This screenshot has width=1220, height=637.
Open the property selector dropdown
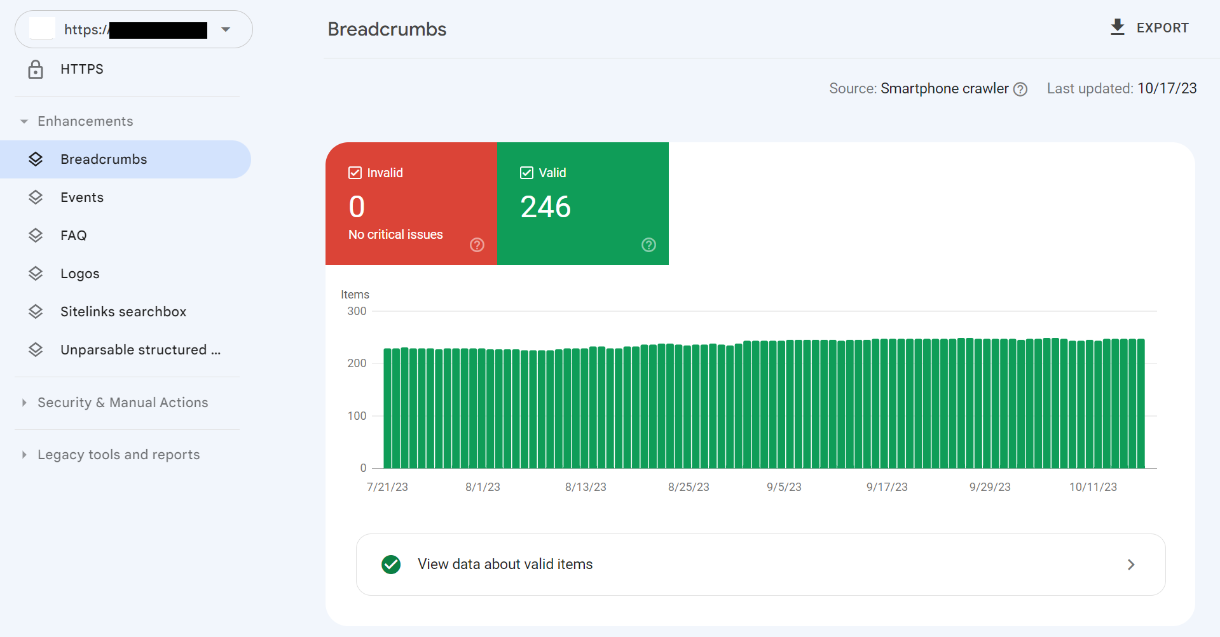pos(226,29)
